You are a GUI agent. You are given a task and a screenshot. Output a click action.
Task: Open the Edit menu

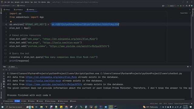[8, 2]
